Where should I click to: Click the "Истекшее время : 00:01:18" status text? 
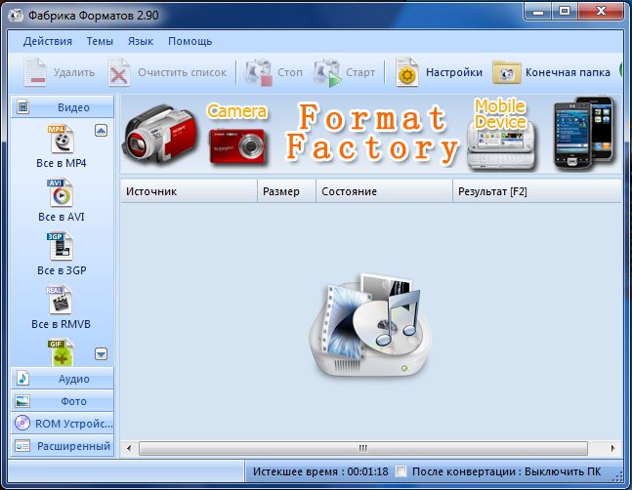point(320,471)
